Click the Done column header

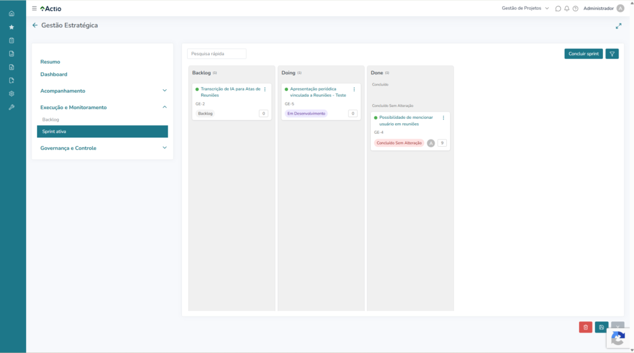pos(377,73)
